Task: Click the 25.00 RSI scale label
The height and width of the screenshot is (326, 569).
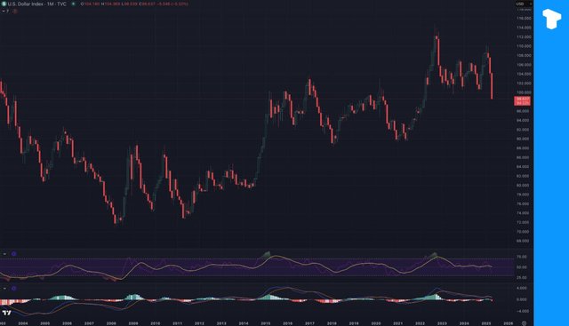Action: pyautogui.click(x=522, y=277)
